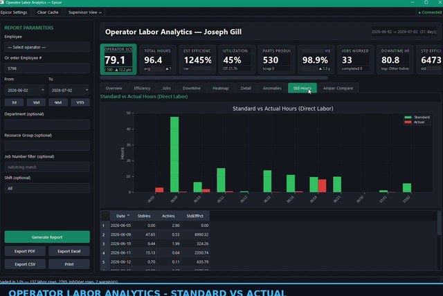Click the date cell 2026-06-12
The width and height of the screenshot is (443, 296).
pos(120,261)
